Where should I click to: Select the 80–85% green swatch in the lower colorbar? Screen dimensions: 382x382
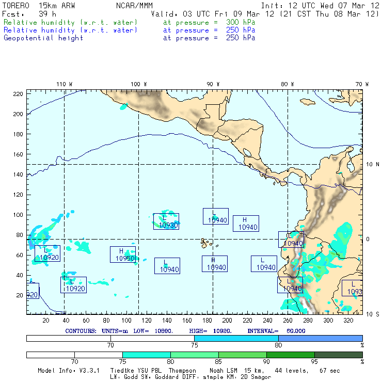(x=195, y=355)
